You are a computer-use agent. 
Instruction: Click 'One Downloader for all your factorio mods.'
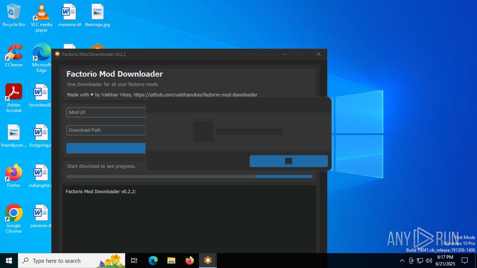tap(113, 84)
